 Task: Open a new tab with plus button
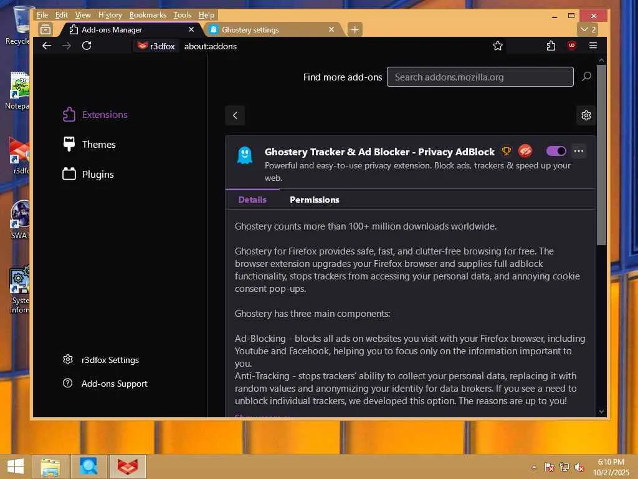[355, 30]
